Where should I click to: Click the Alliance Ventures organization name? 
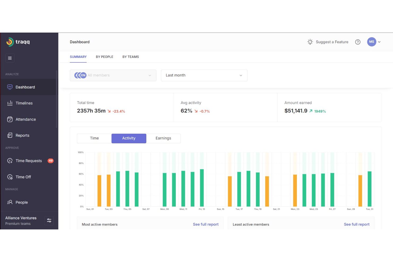pyautogui.click(x=21, y=218)
